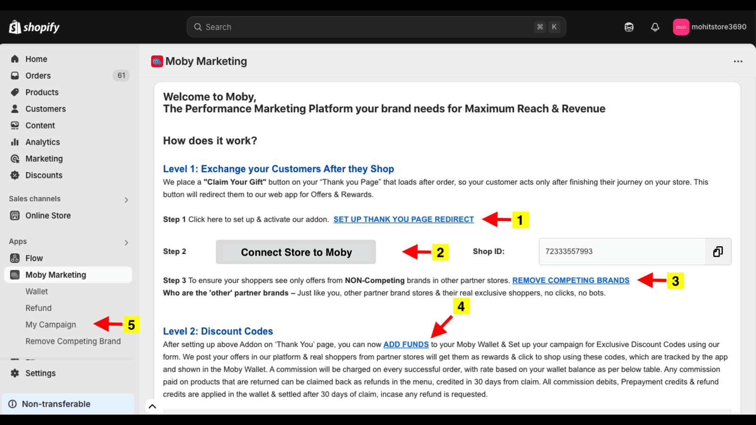The image size is (756, 425).
Task: Click REMOVE COMPETING BRANDS link
Action: pyautogui.click(x=571, y=280)
